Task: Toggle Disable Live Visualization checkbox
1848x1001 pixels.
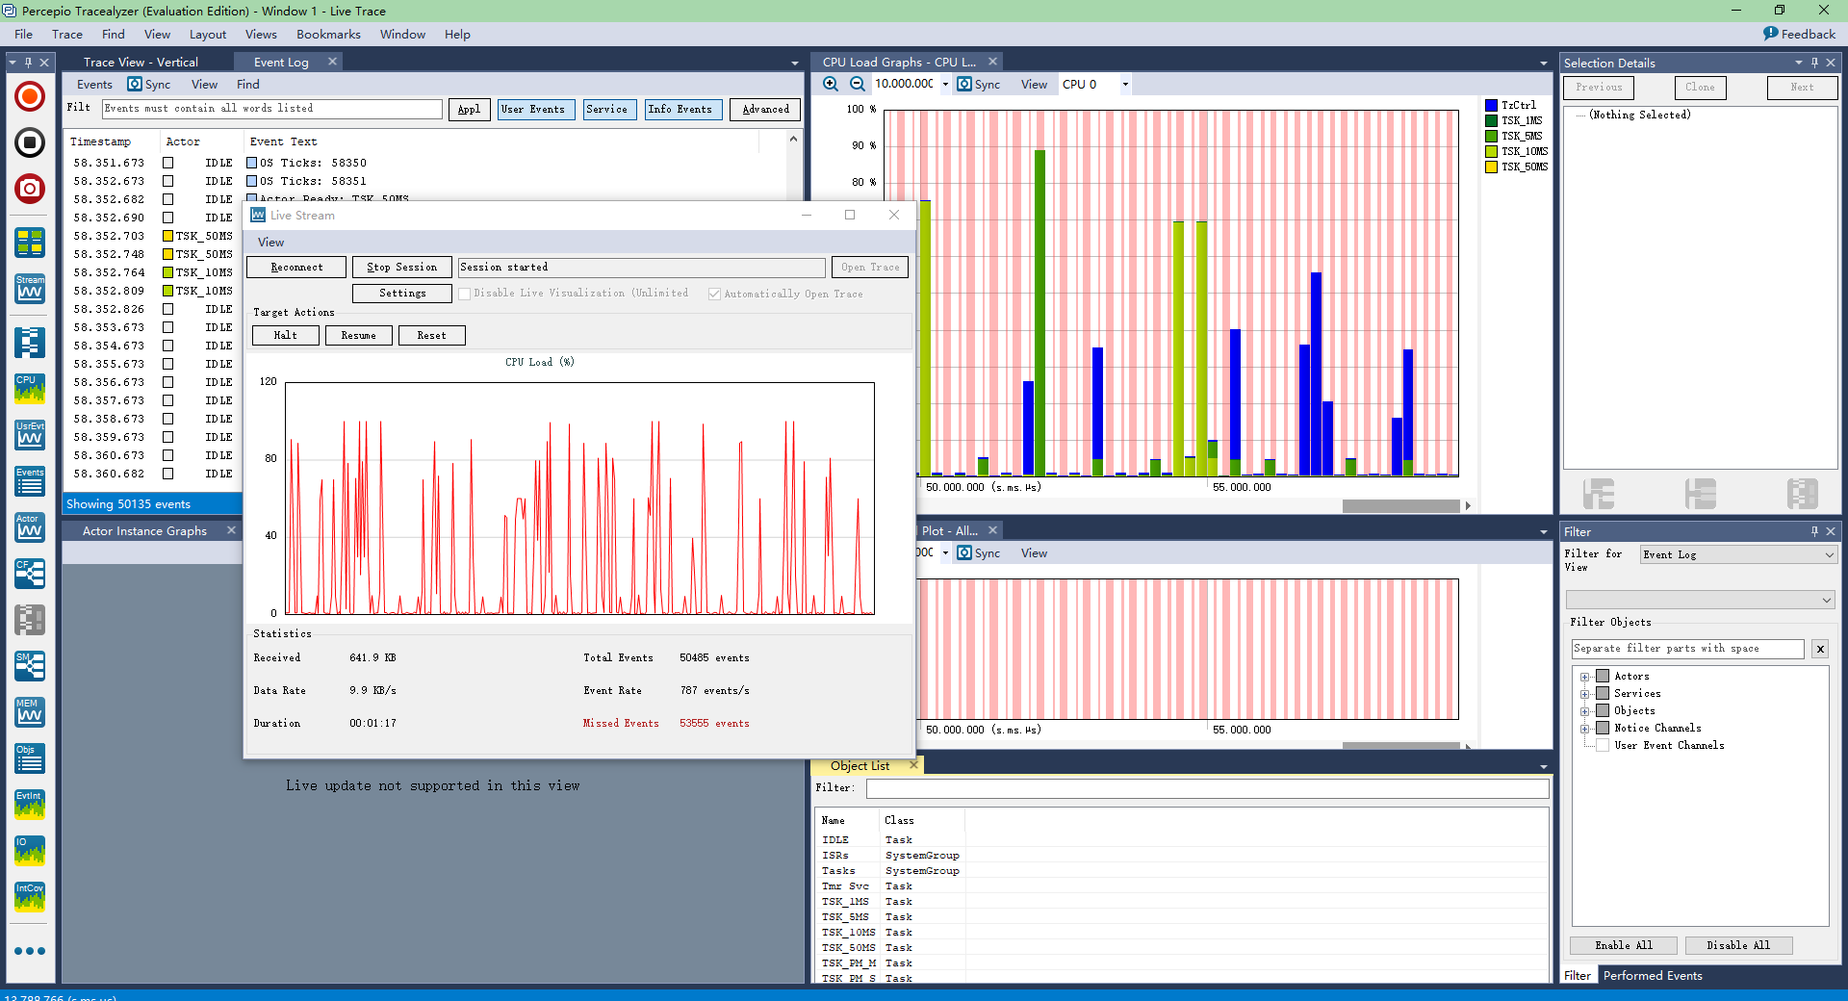Action: point(465,294)
